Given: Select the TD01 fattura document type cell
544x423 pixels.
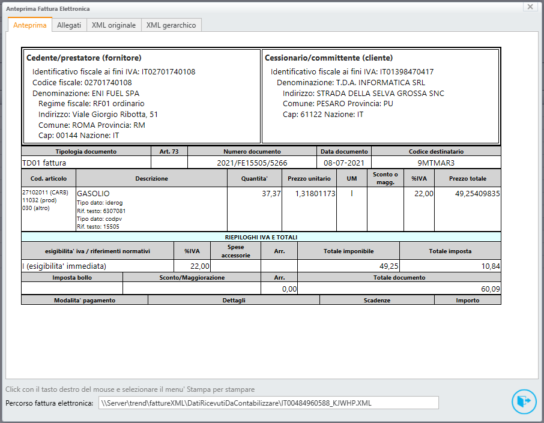Looking at the screenshot, I should [86, 163].
